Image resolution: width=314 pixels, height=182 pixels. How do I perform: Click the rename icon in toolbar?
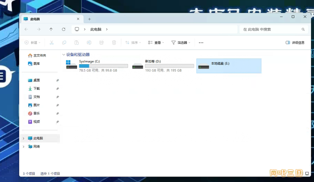(x=89, y=43)
